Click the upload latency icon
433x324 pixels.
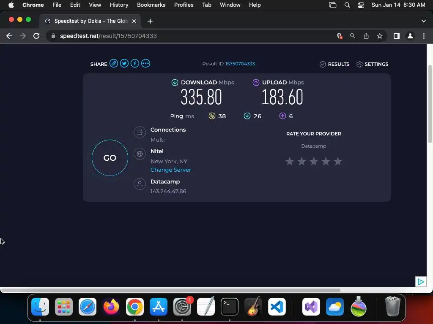point(282,116)
